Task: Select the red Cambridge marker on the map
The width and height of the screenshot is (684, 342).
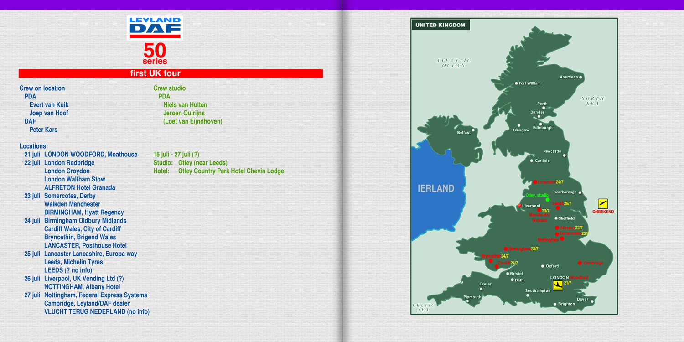Action: click(580, 263)
